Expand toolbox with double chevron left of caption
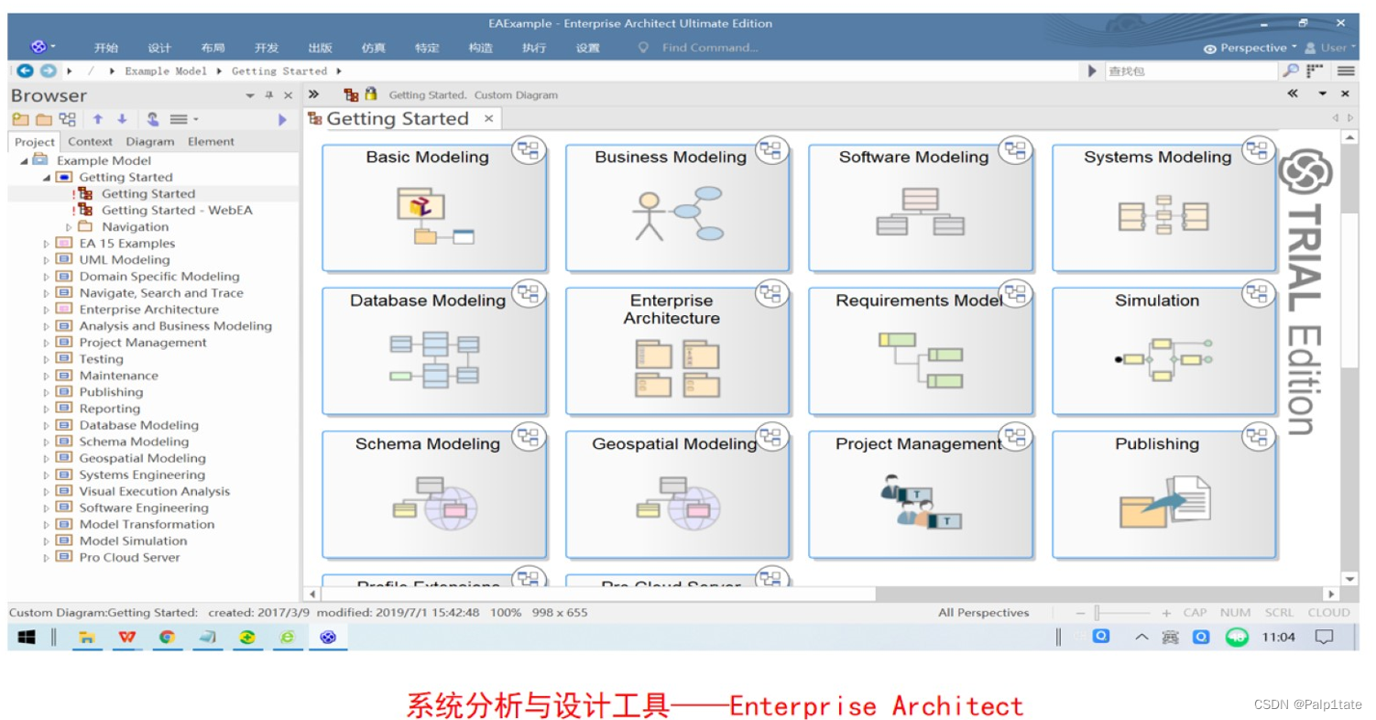Image resolution: width=1376 pixels, height=720 pixels. (x=313, y=93)
